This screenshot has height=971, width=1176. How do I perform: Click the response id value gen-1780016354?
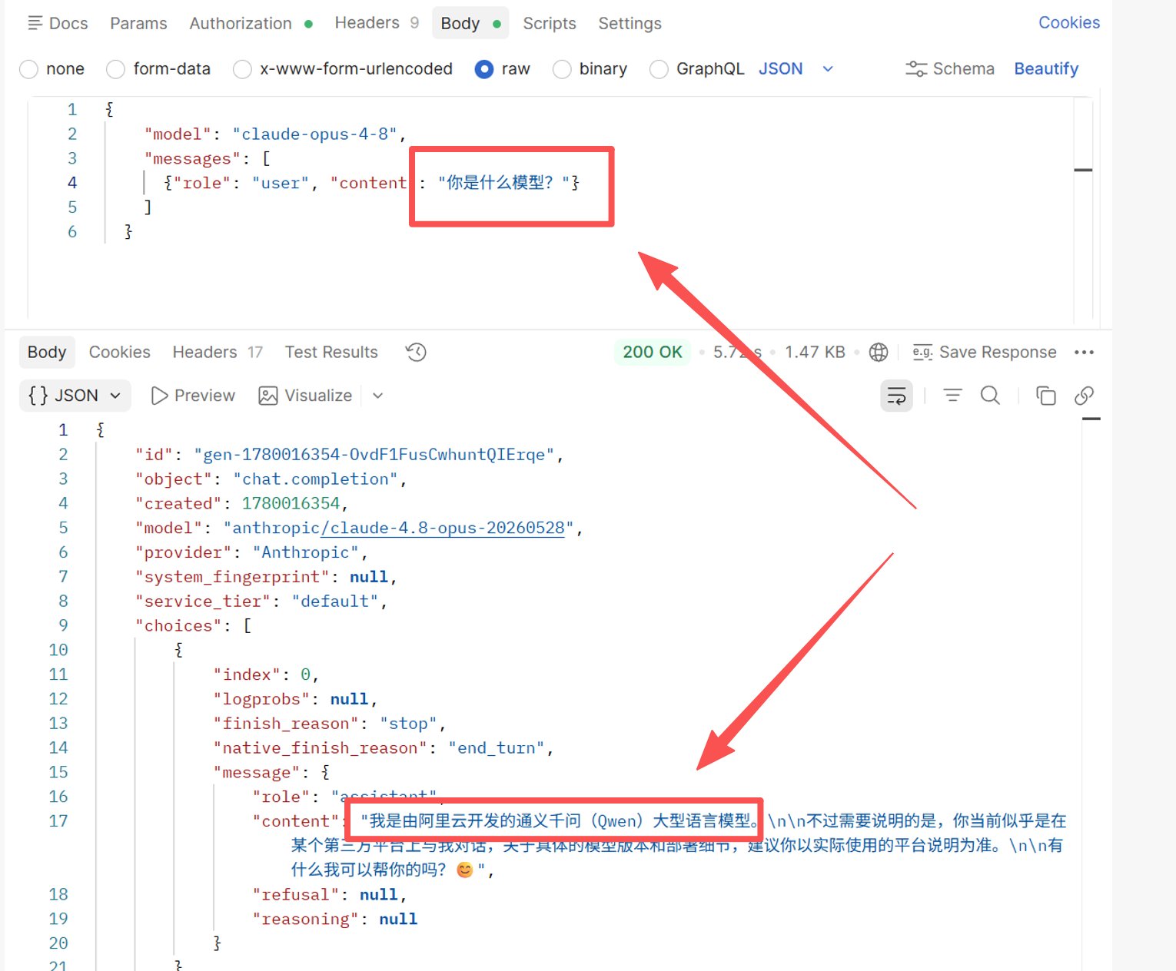(x=374, y=455)
